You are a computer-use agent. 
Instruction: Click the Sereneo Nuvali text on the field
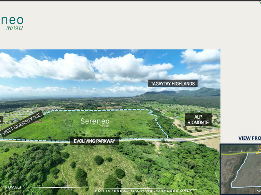tap(95, 122)
